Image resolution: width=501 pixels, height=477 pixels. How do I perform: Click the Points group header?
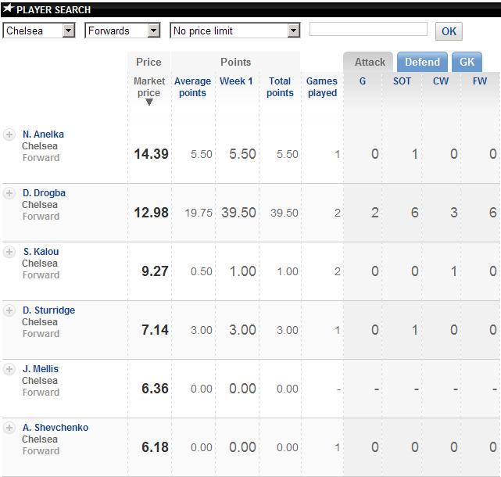[x=236, y=62]
